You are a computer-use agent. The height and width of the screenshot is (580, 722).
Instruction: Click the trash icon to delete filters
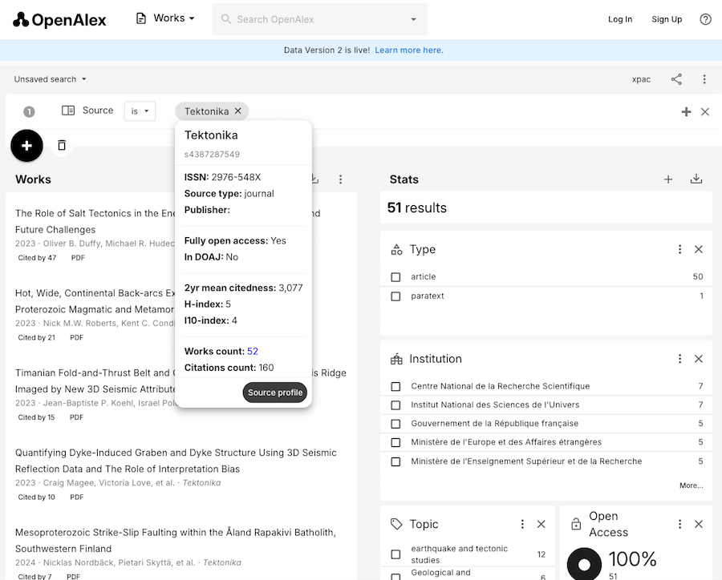point(62,145)
